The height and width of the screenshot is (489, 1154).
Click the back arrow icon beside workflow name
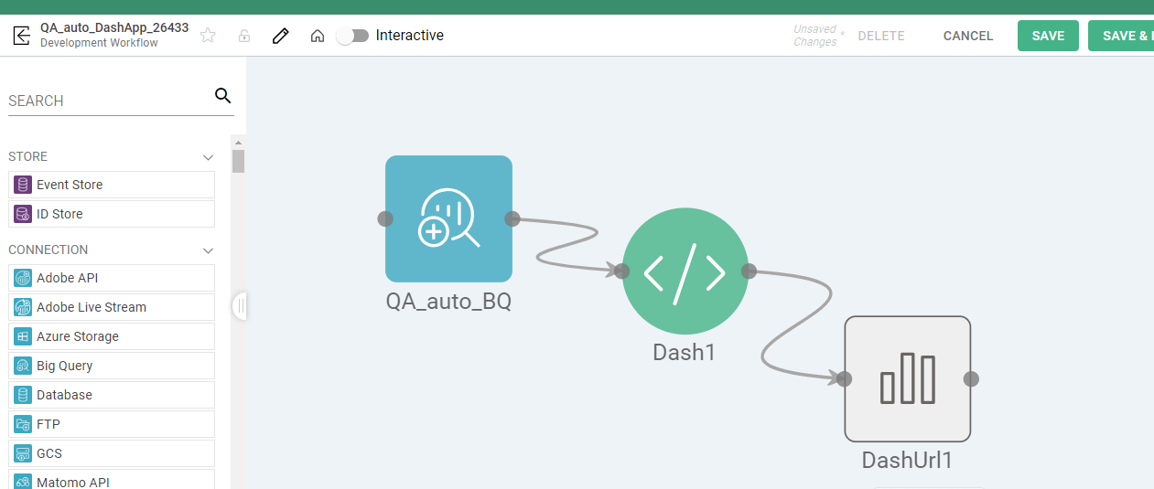coord(21,36)
